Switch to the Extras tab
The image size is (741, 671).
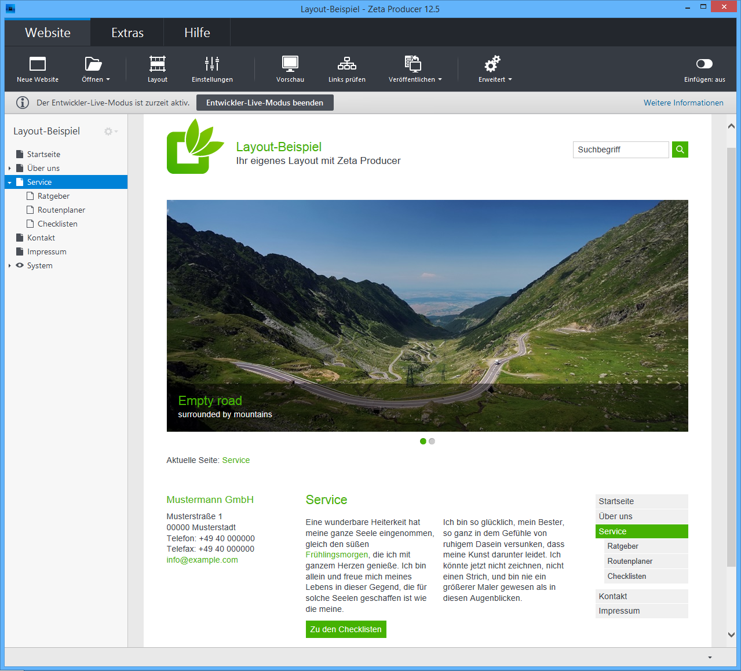point(127,33)
